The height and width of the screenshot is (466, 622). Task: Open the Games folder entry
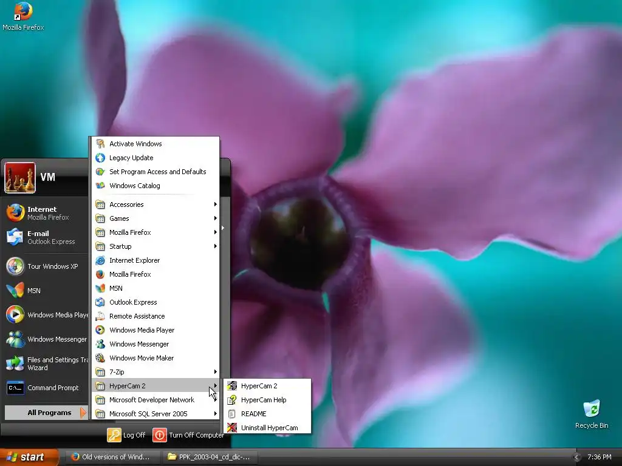(x=155, y=218)
